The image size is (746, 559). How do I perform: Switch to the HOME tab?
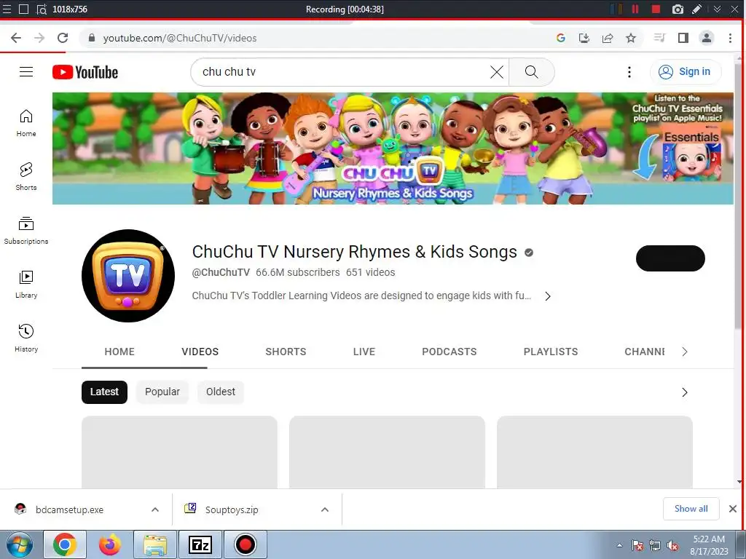[x=119, y=352]
